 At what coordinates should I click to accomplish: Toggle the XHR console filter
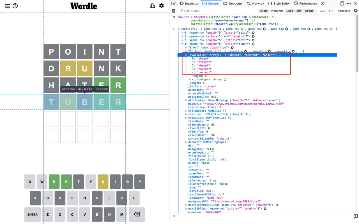click(x=332, y=11)
